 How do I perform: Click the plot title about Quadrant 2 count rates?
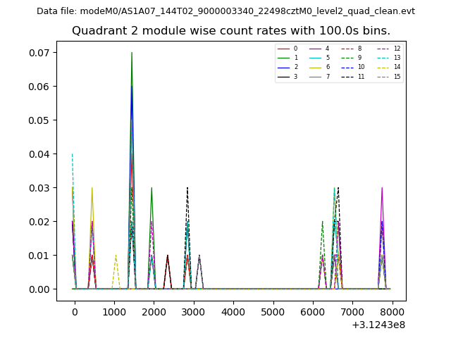pyautogui.click(x=230, y=31)
